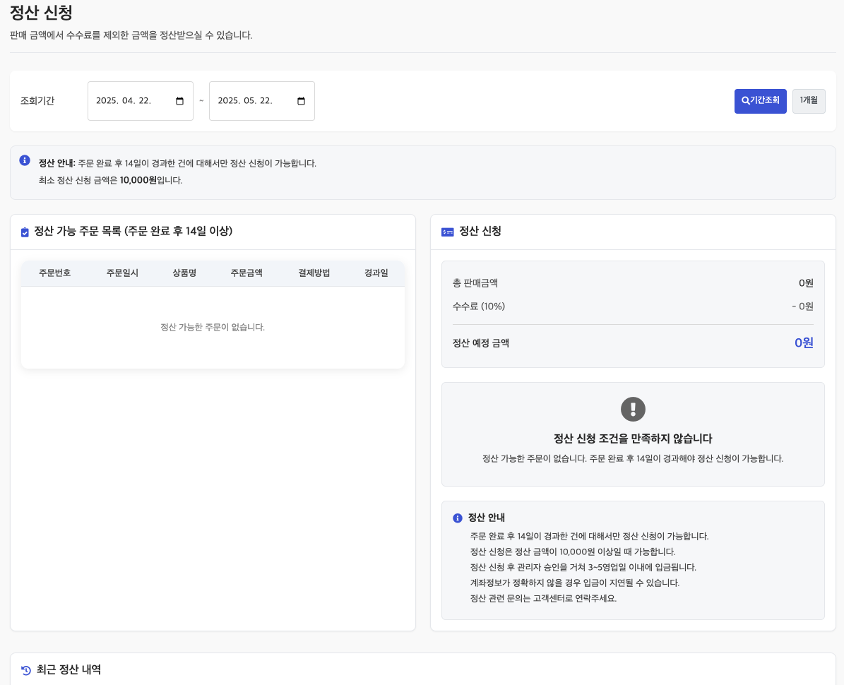Image resolution: width=844 pixels, height=685 pixels.
Task: Click the info icon in the lower 정산 안내 box
Action: 458,518
